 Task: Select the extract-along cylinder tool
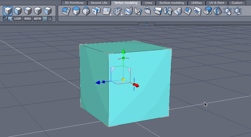(178, 11)
